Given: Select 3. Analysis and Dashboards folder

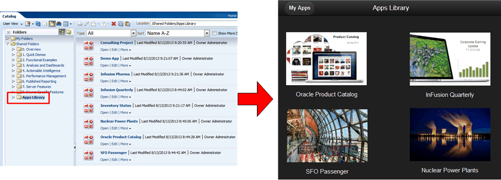Looking at the screenshot, I should point(43,65).
